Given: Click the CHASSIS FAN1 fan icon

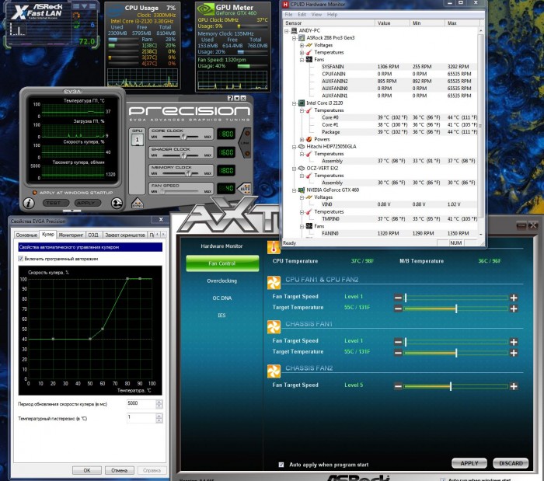Looking at the screenshot, I should 274,327.
